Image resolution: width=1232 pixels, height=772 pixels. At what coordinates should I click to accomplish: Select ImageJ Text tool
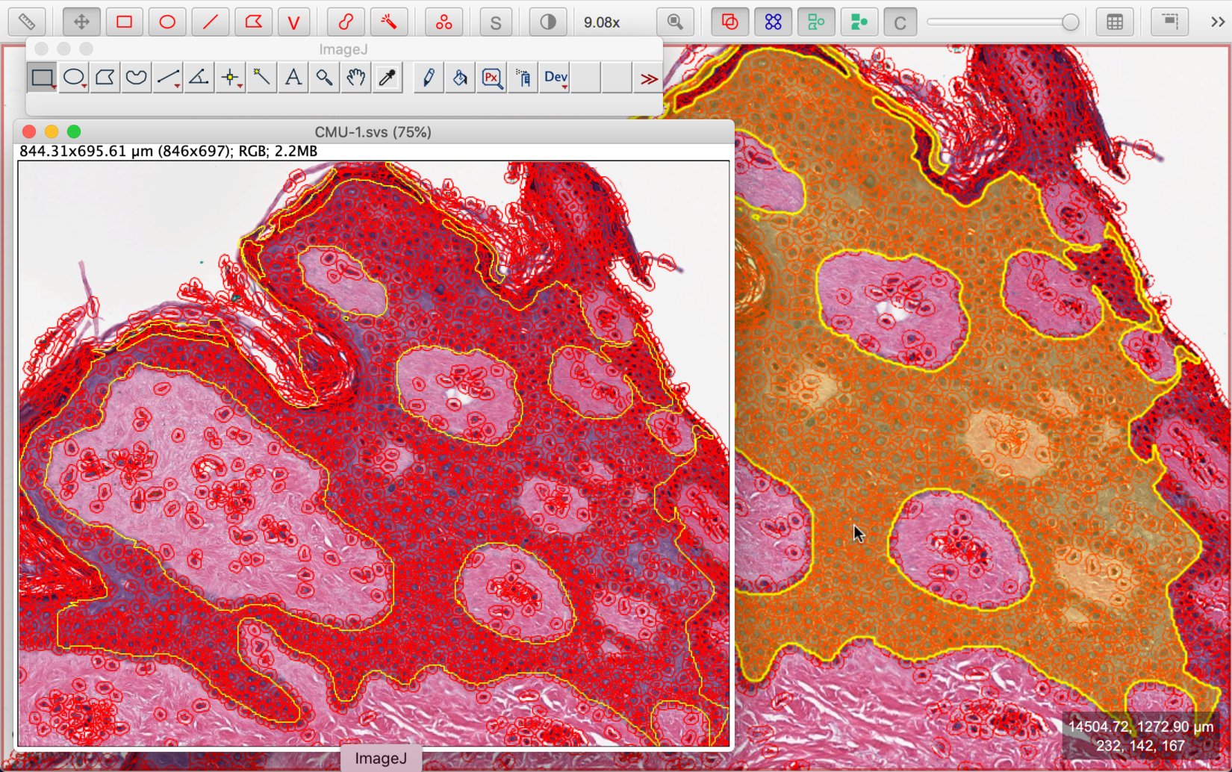(x=293, y=77)
